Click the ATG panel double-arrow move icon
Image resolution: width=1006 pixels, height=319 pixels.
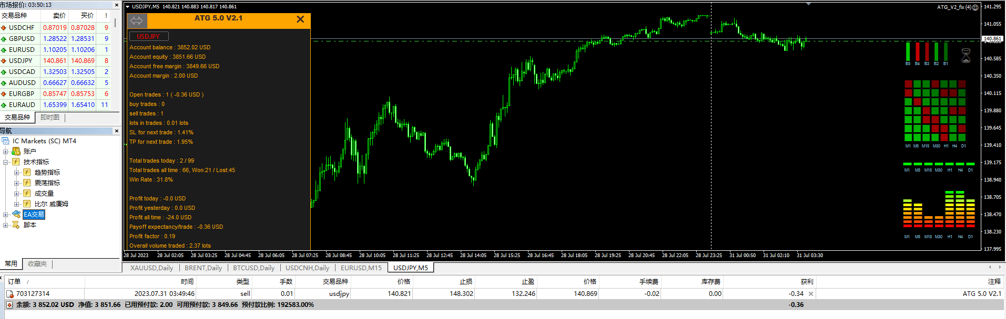point(137,20)
